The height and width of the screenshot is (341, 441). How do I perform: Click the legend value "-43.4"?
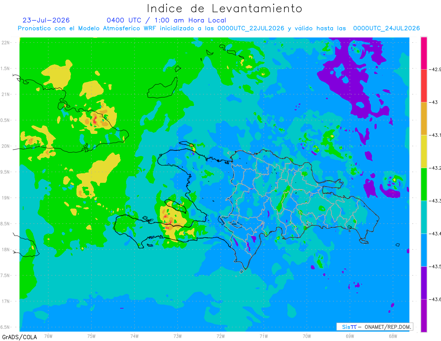tap(435, 234)
